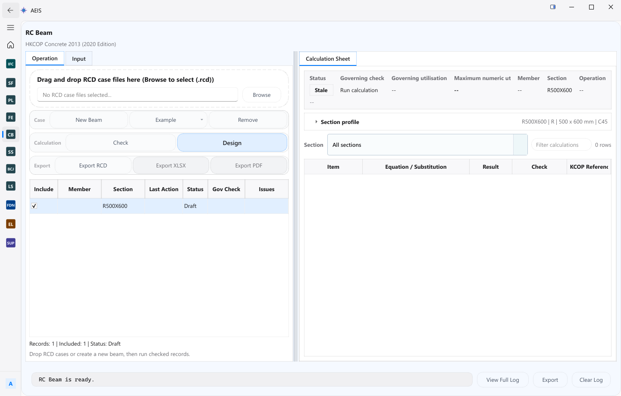Click the Clear Log button
The width and height of the screenshot is (621, 396).
click(x=591, y=380)
